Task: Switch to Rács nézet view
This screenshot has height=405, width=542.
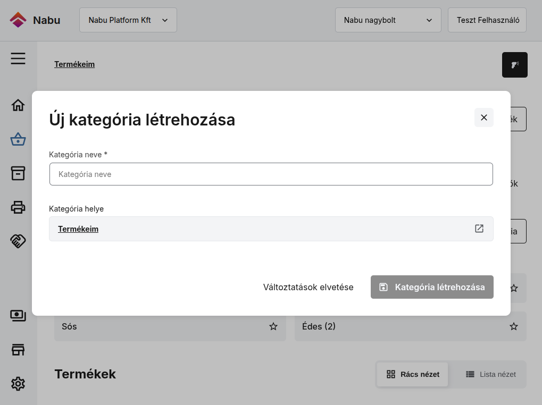Action: point(413,374)
